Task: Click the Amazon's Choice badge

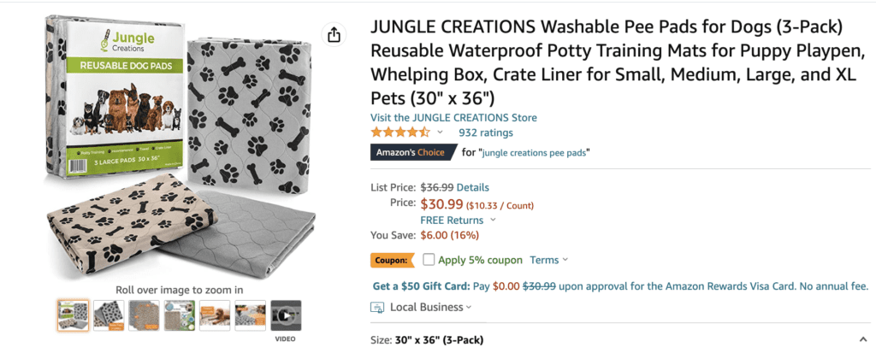Action: tap(410, 153)
